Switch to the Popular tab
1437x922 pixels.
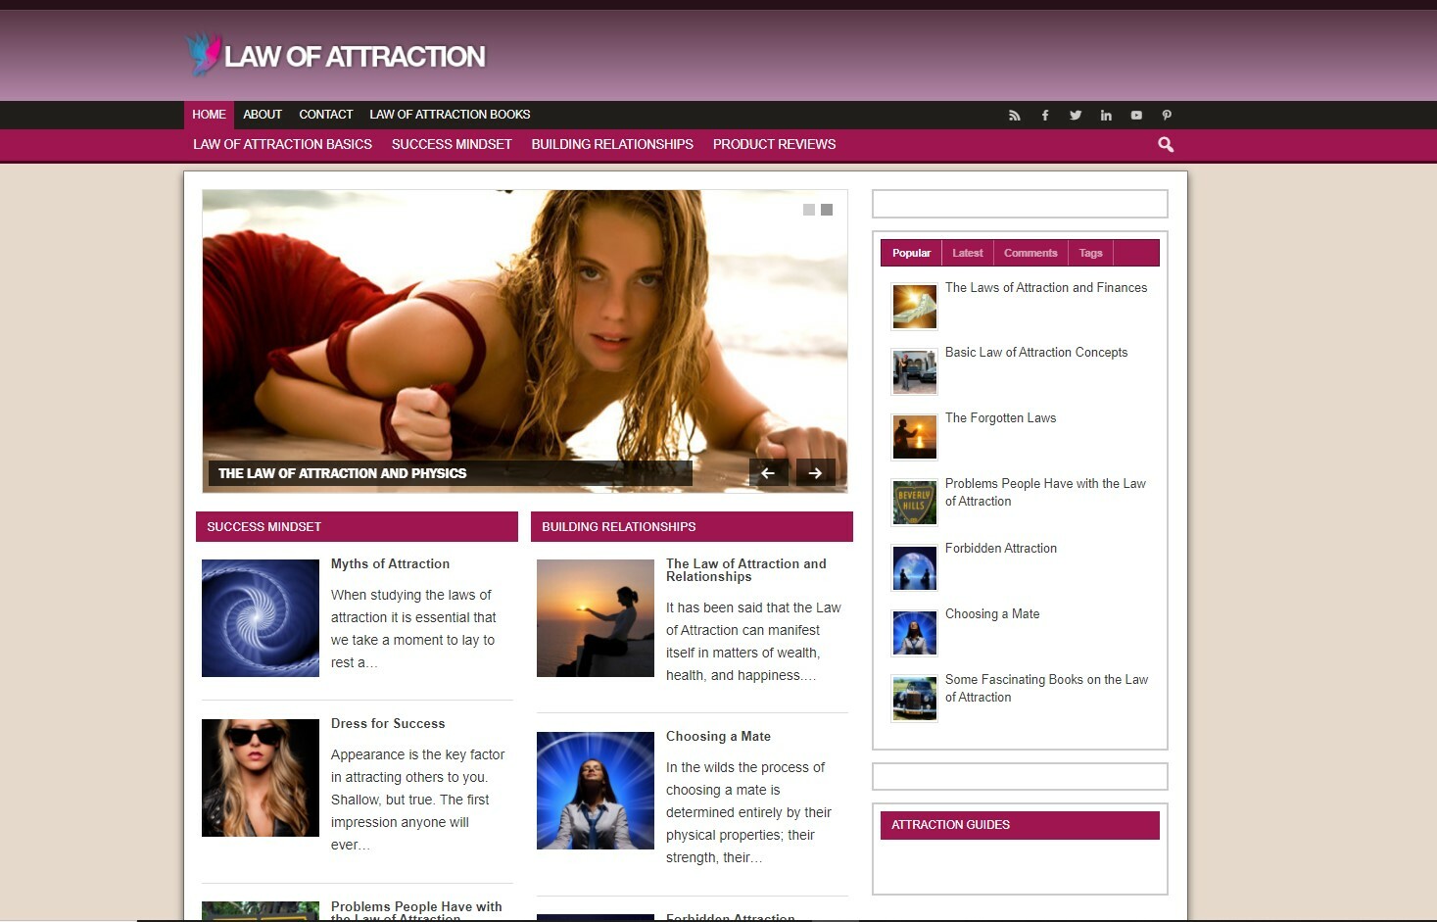coord(911,253)
